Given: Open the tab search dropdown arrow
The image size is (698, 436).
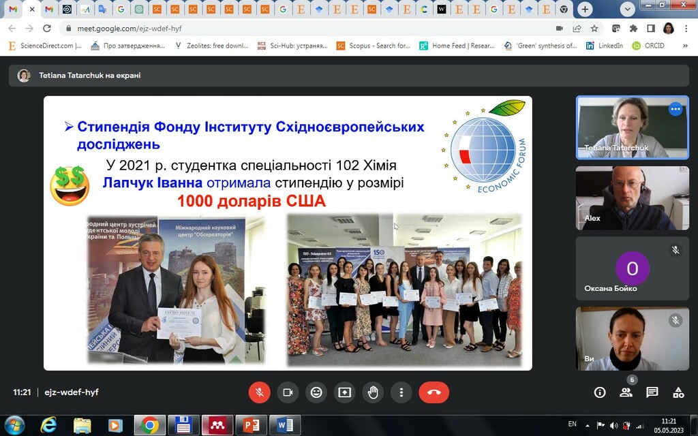Looking at the screenshot, I should [627, 9].
